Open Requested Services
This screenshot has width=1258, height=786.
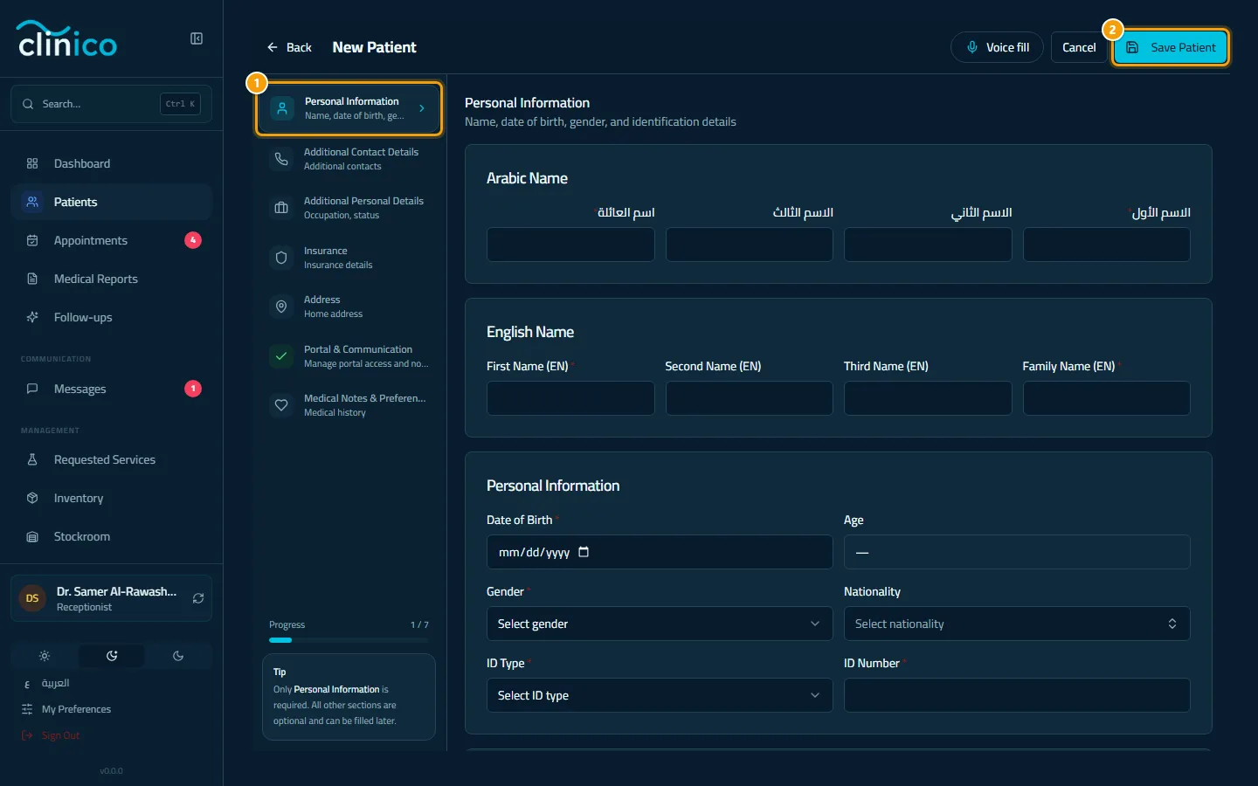(111, 459)
